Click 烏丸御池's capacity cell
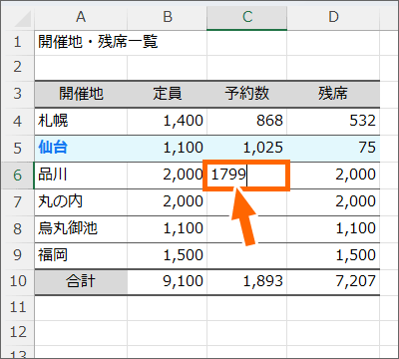The width and height of the screenshot is (399, 359). (x=168, y=229)
